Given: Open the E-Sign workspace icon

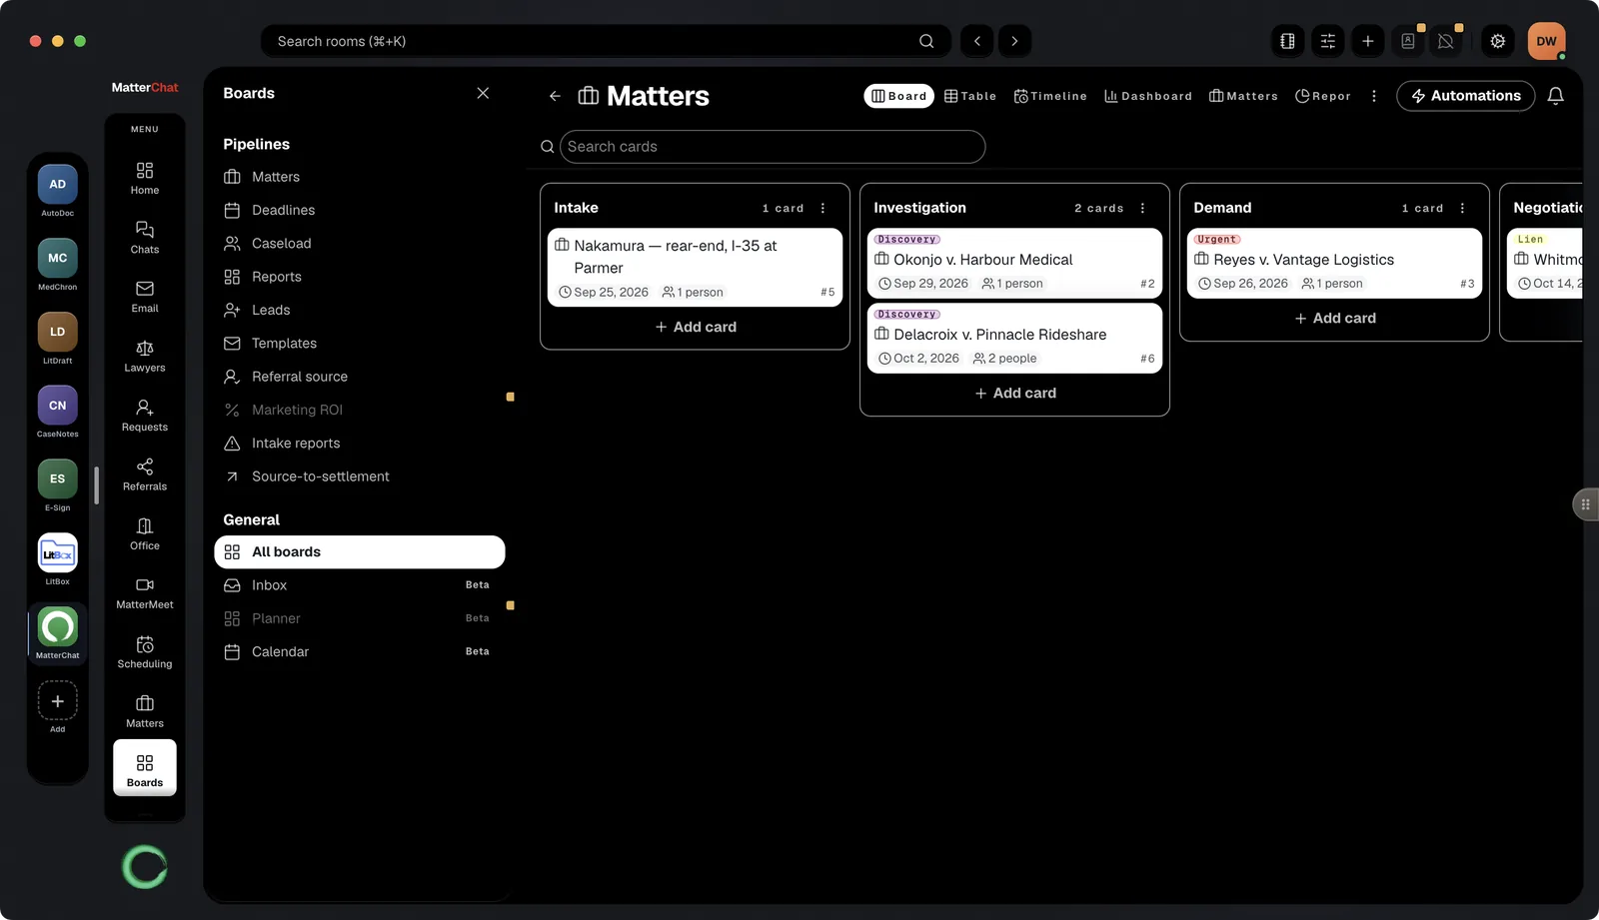Looking at the screenshot, I should tap(57, 479).
